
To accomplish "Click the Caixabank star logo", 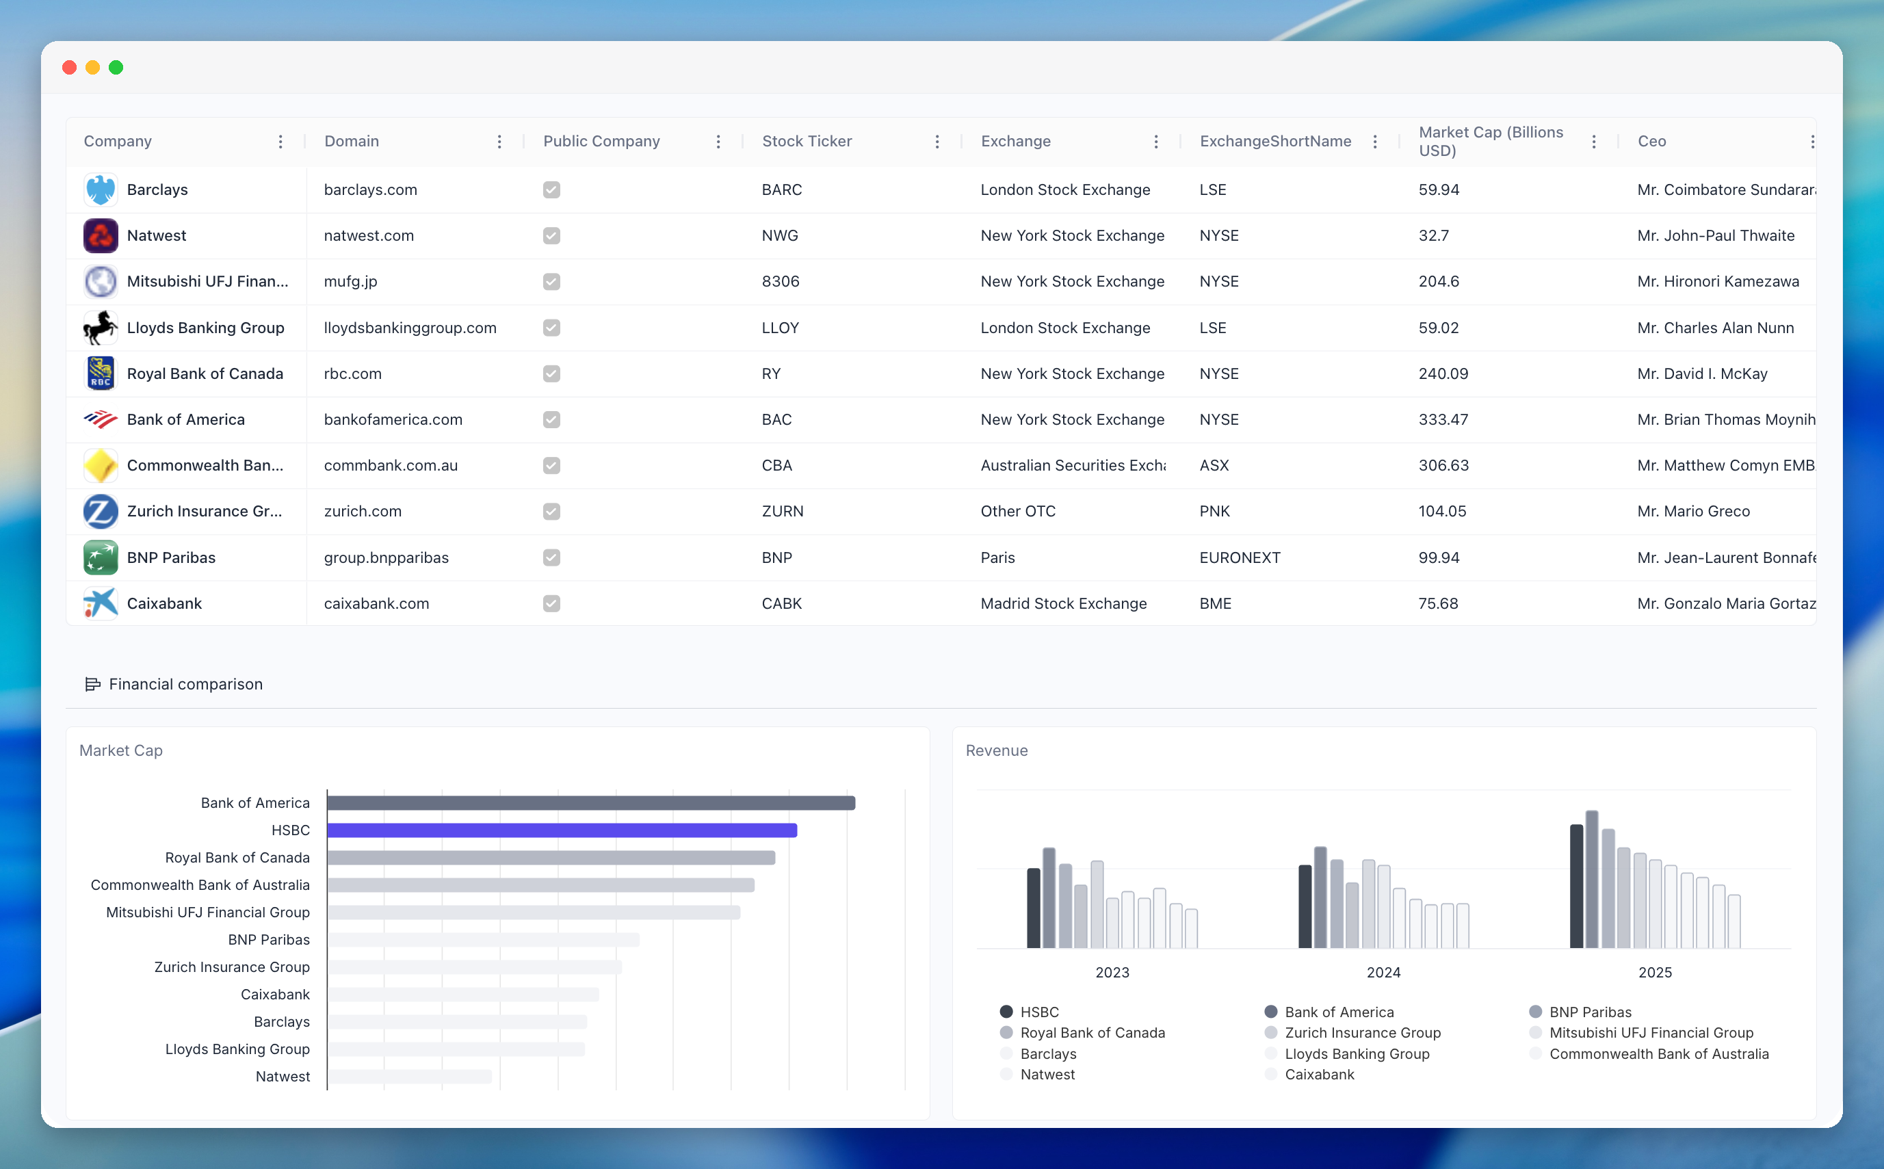I will point(101,604).
